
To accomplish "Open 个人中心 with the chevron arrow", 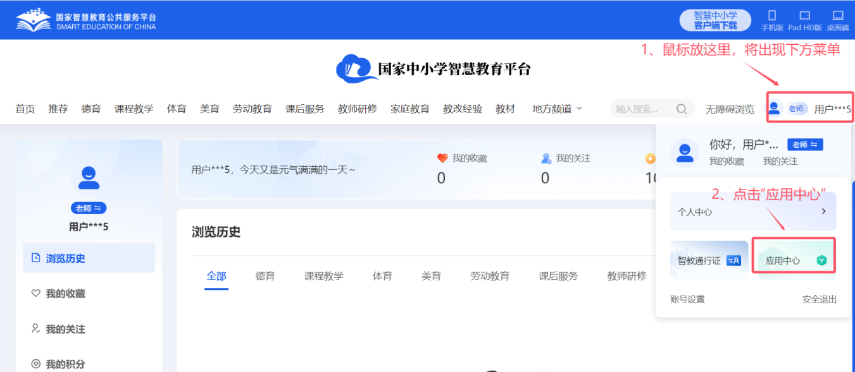I will tap(823, 212).
